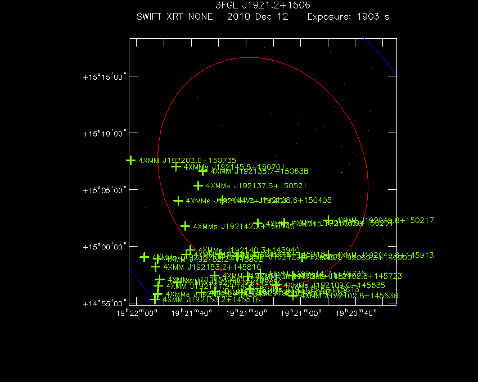Select source label 4XMM J192135.7+150638
478x382 pixels.
259,171
